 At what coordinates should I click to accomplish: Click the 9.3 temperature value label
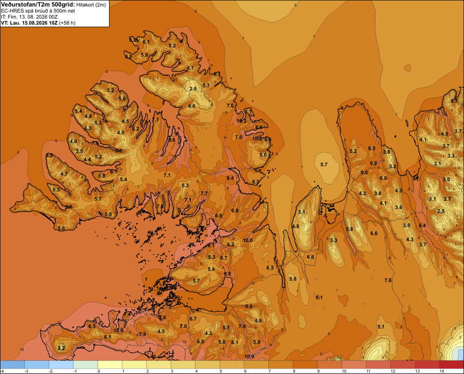[249, 306]
